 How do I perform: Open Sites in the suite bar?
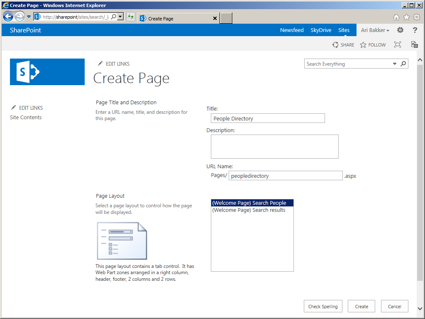coord(344,30)
